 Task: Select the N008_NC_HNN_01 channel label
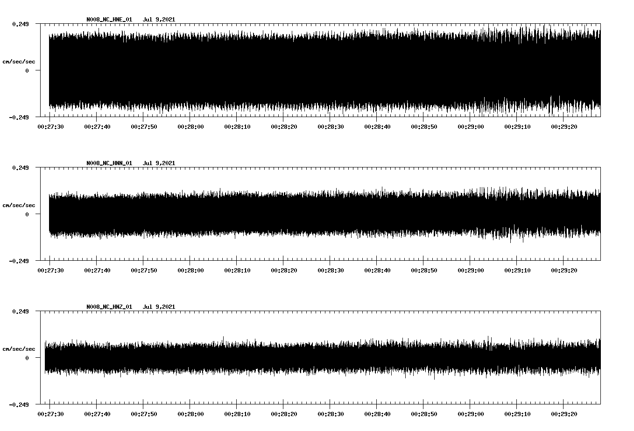109,163
